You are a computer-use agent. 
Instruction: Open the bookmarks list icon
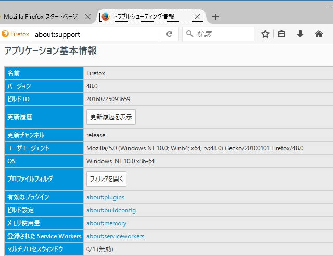281,34
